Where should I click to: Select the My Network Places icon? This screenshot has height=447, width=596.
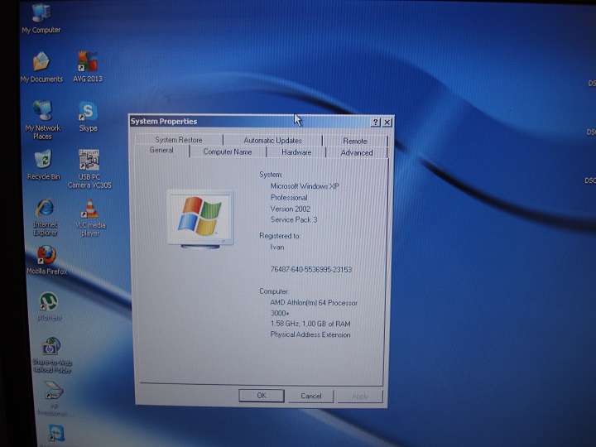pyautogui.click(x=42, y=112)
